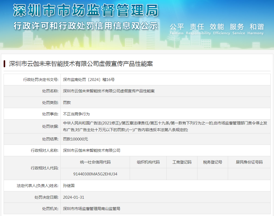Select the 行政相对人名称 label

pyautogui.click(x=45, y=150)
